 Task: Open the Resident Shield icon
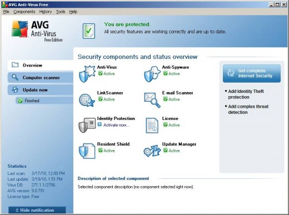click(x=87, y=151)
